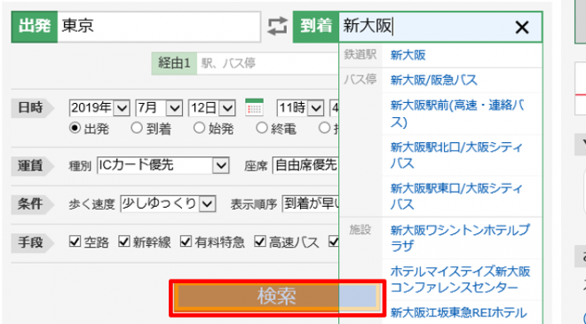
Task: Uncheck the 新幹線 checkbox
Action: (x=124, y=241)
